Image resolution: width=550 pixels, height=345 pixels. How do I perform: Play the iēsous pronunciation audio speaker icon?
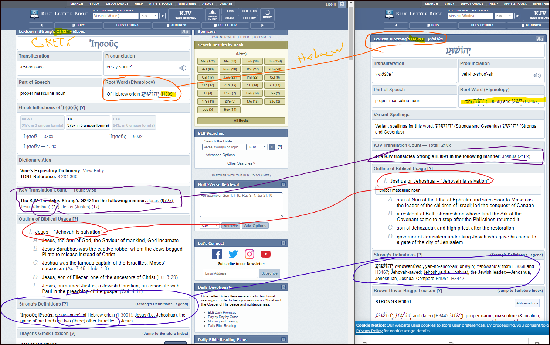point(182,68)
